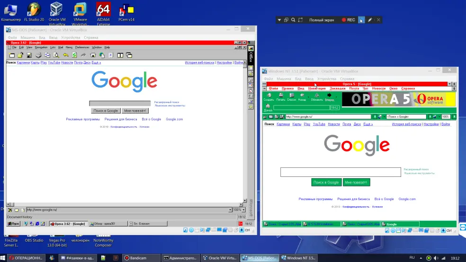Click the grey Forward arrow in Opera 3.62
Image resolution: width=466 pixels, height=262 pixels.
[x=83, y=55]
